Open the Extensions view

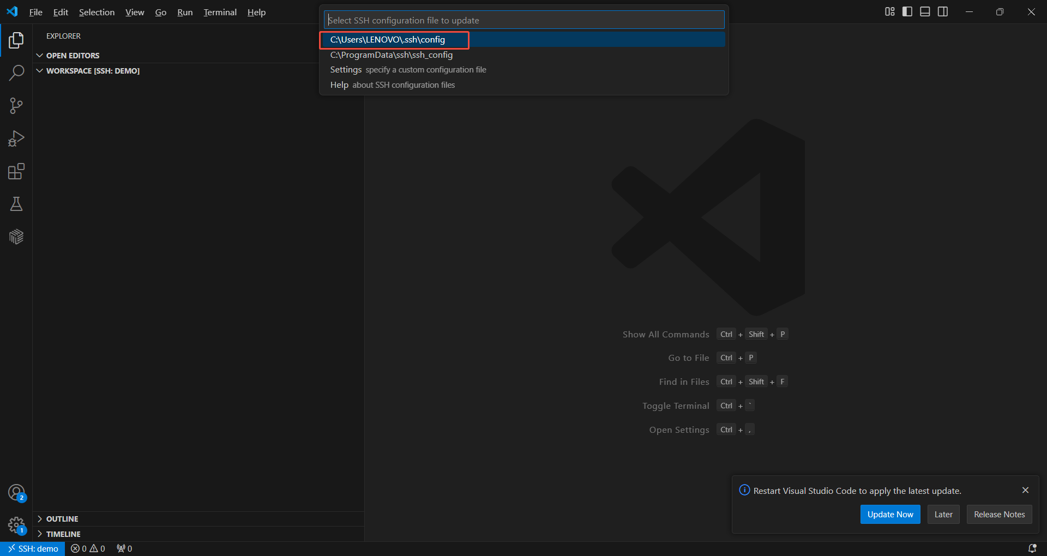tap(16, 172)
